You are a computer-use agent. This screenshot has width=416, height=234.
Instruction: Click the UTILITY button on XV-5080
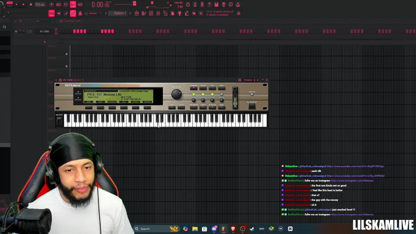[181, 107]
